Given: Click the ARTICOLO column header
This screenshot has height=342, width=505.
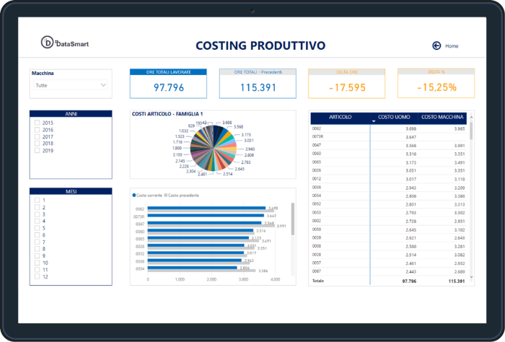Looking at the screenshot, I should 340,116.
